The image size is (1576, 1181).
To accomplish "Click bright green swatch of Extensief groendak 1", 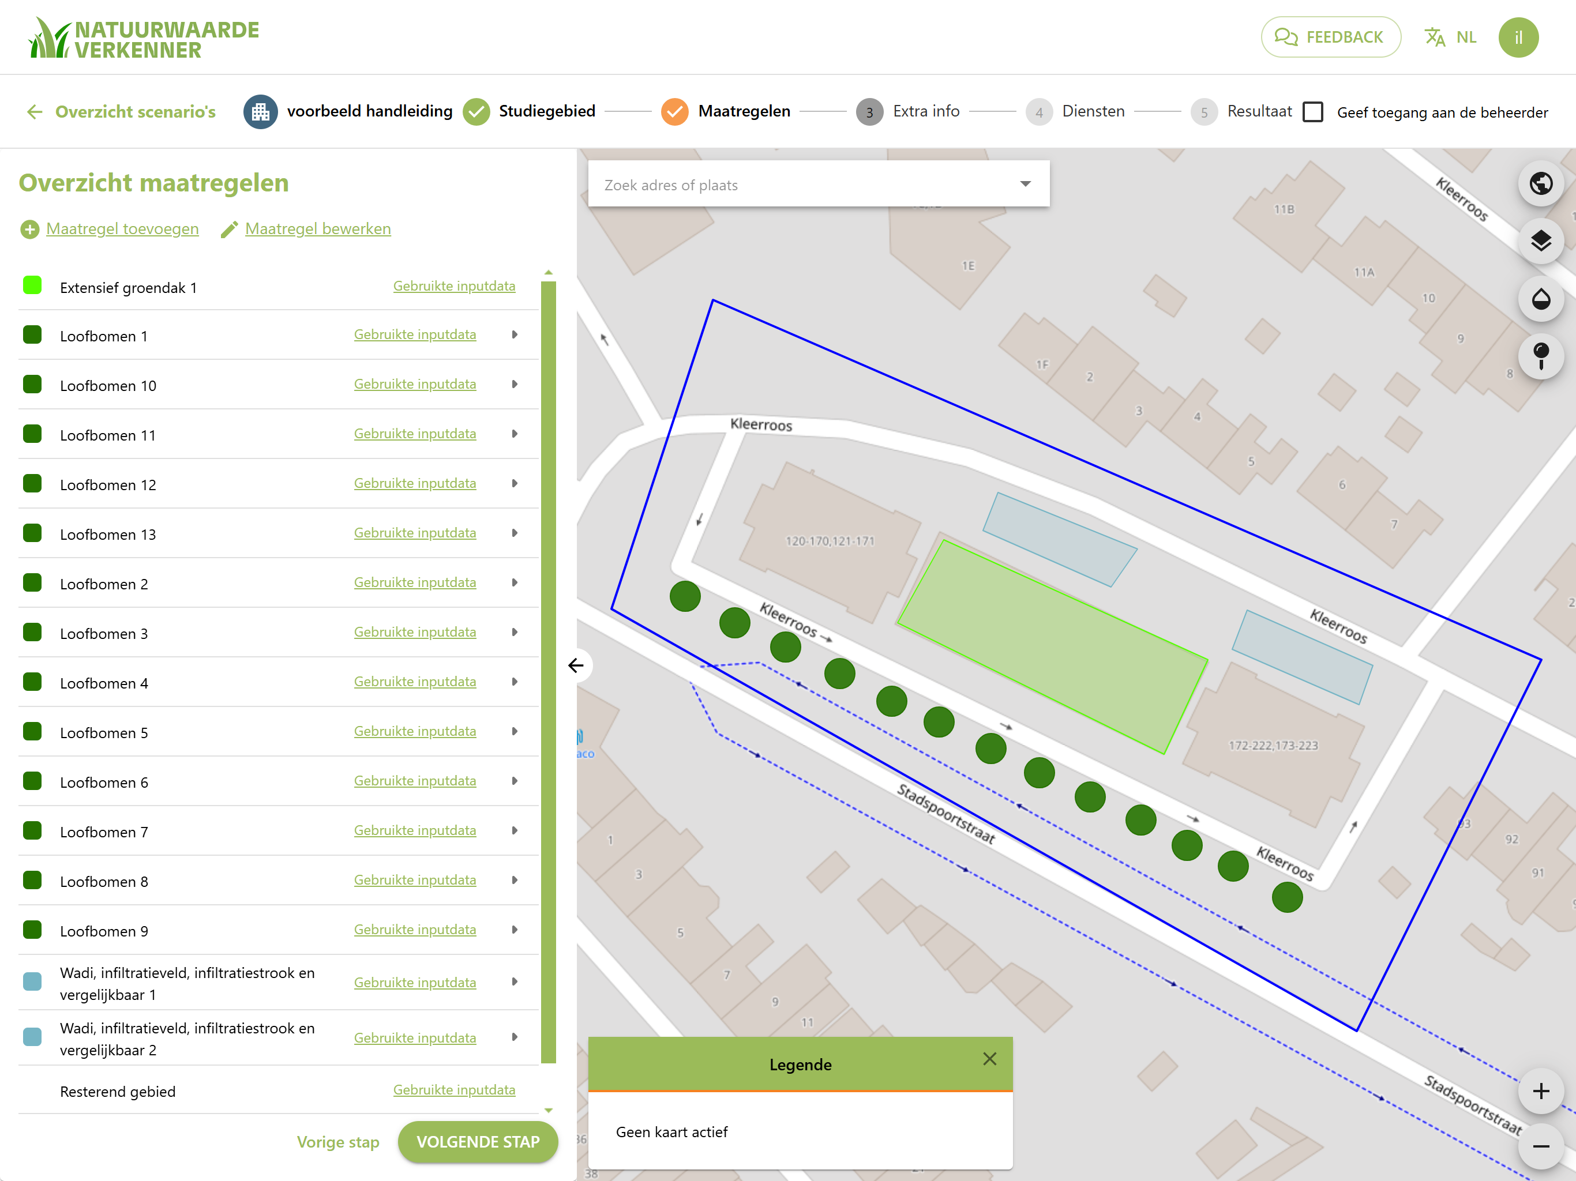I will (x=32, y=285).
